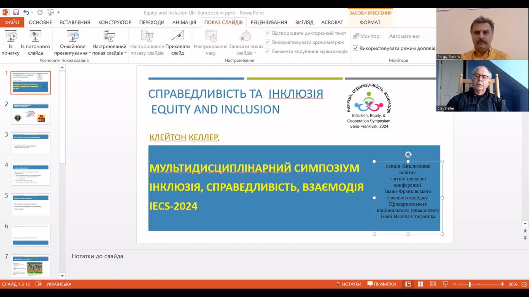Start slideshow from current slide
The height and width of the screenshot is (297, 529).
click(x=35, y=36)
